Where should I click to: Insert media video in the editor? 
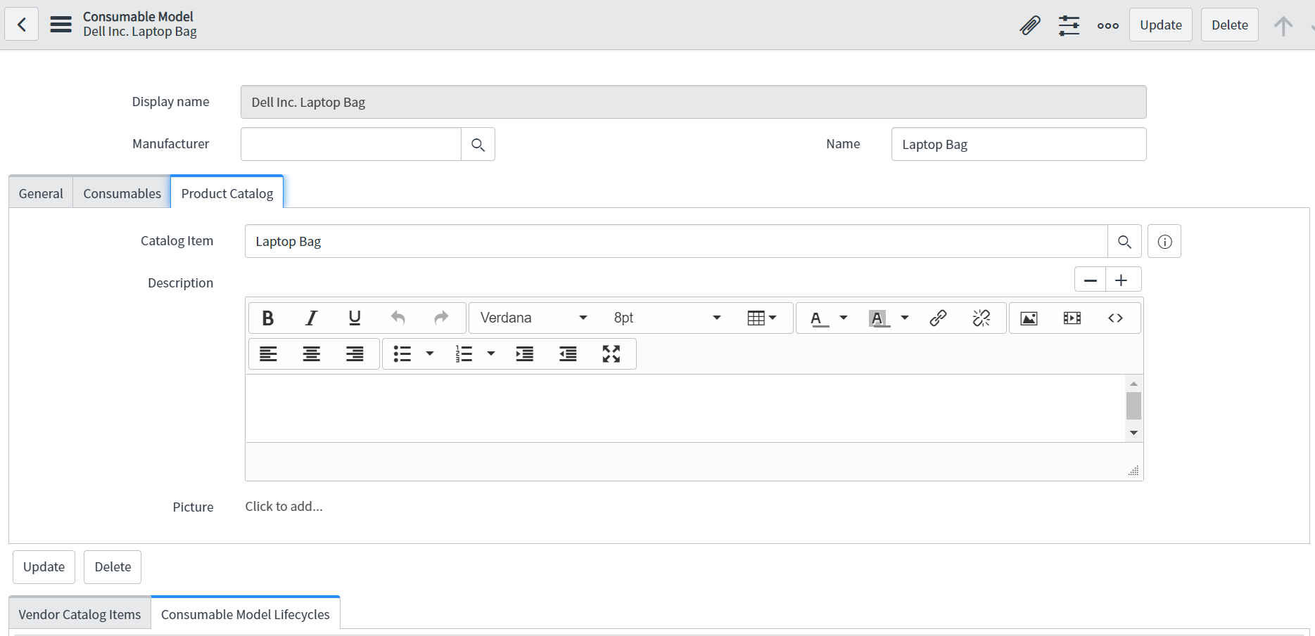(1072, 318)
